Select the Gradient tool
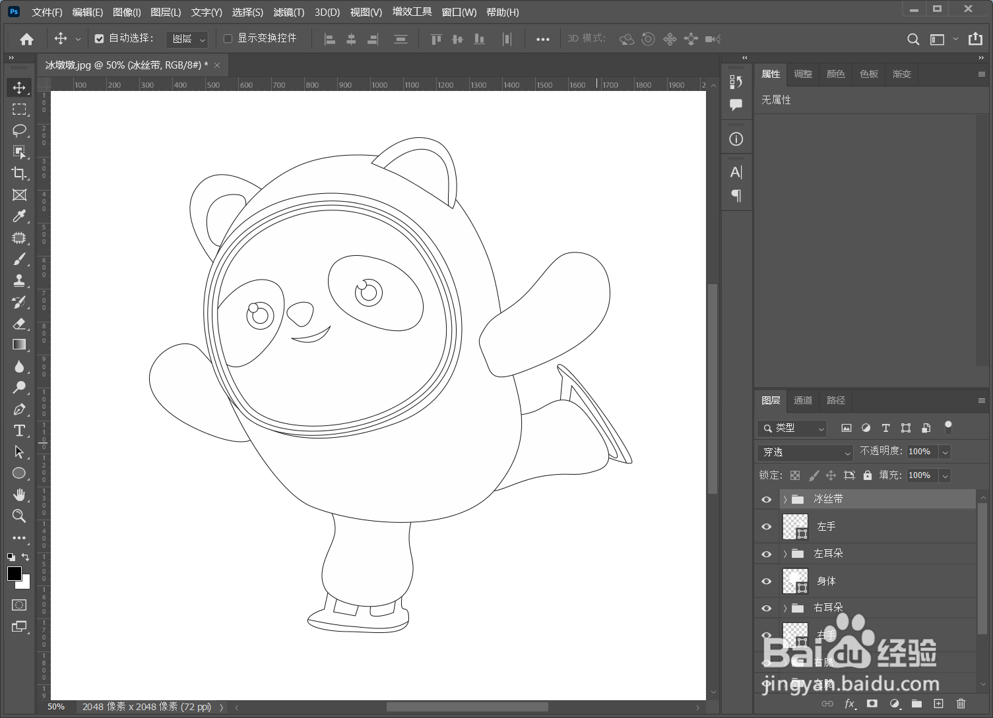Viewport: 993px width, 718px height. point(19,345)
